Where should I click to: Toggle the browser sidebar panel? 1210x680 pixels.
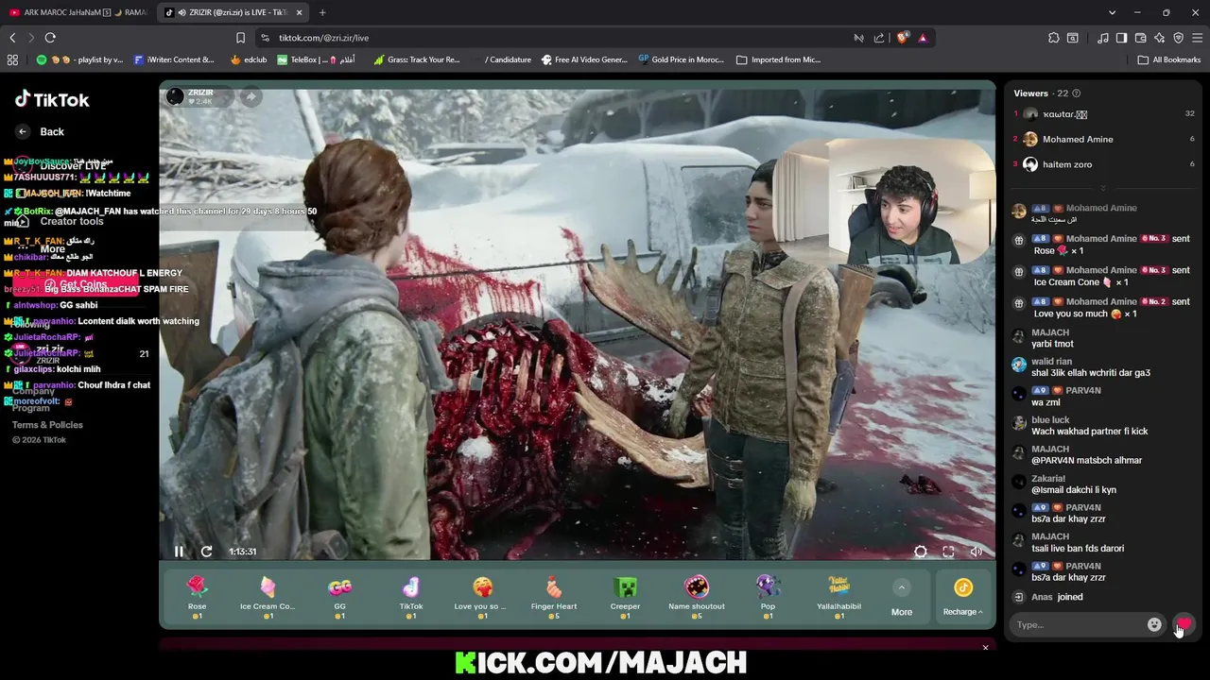(1121, 38)
